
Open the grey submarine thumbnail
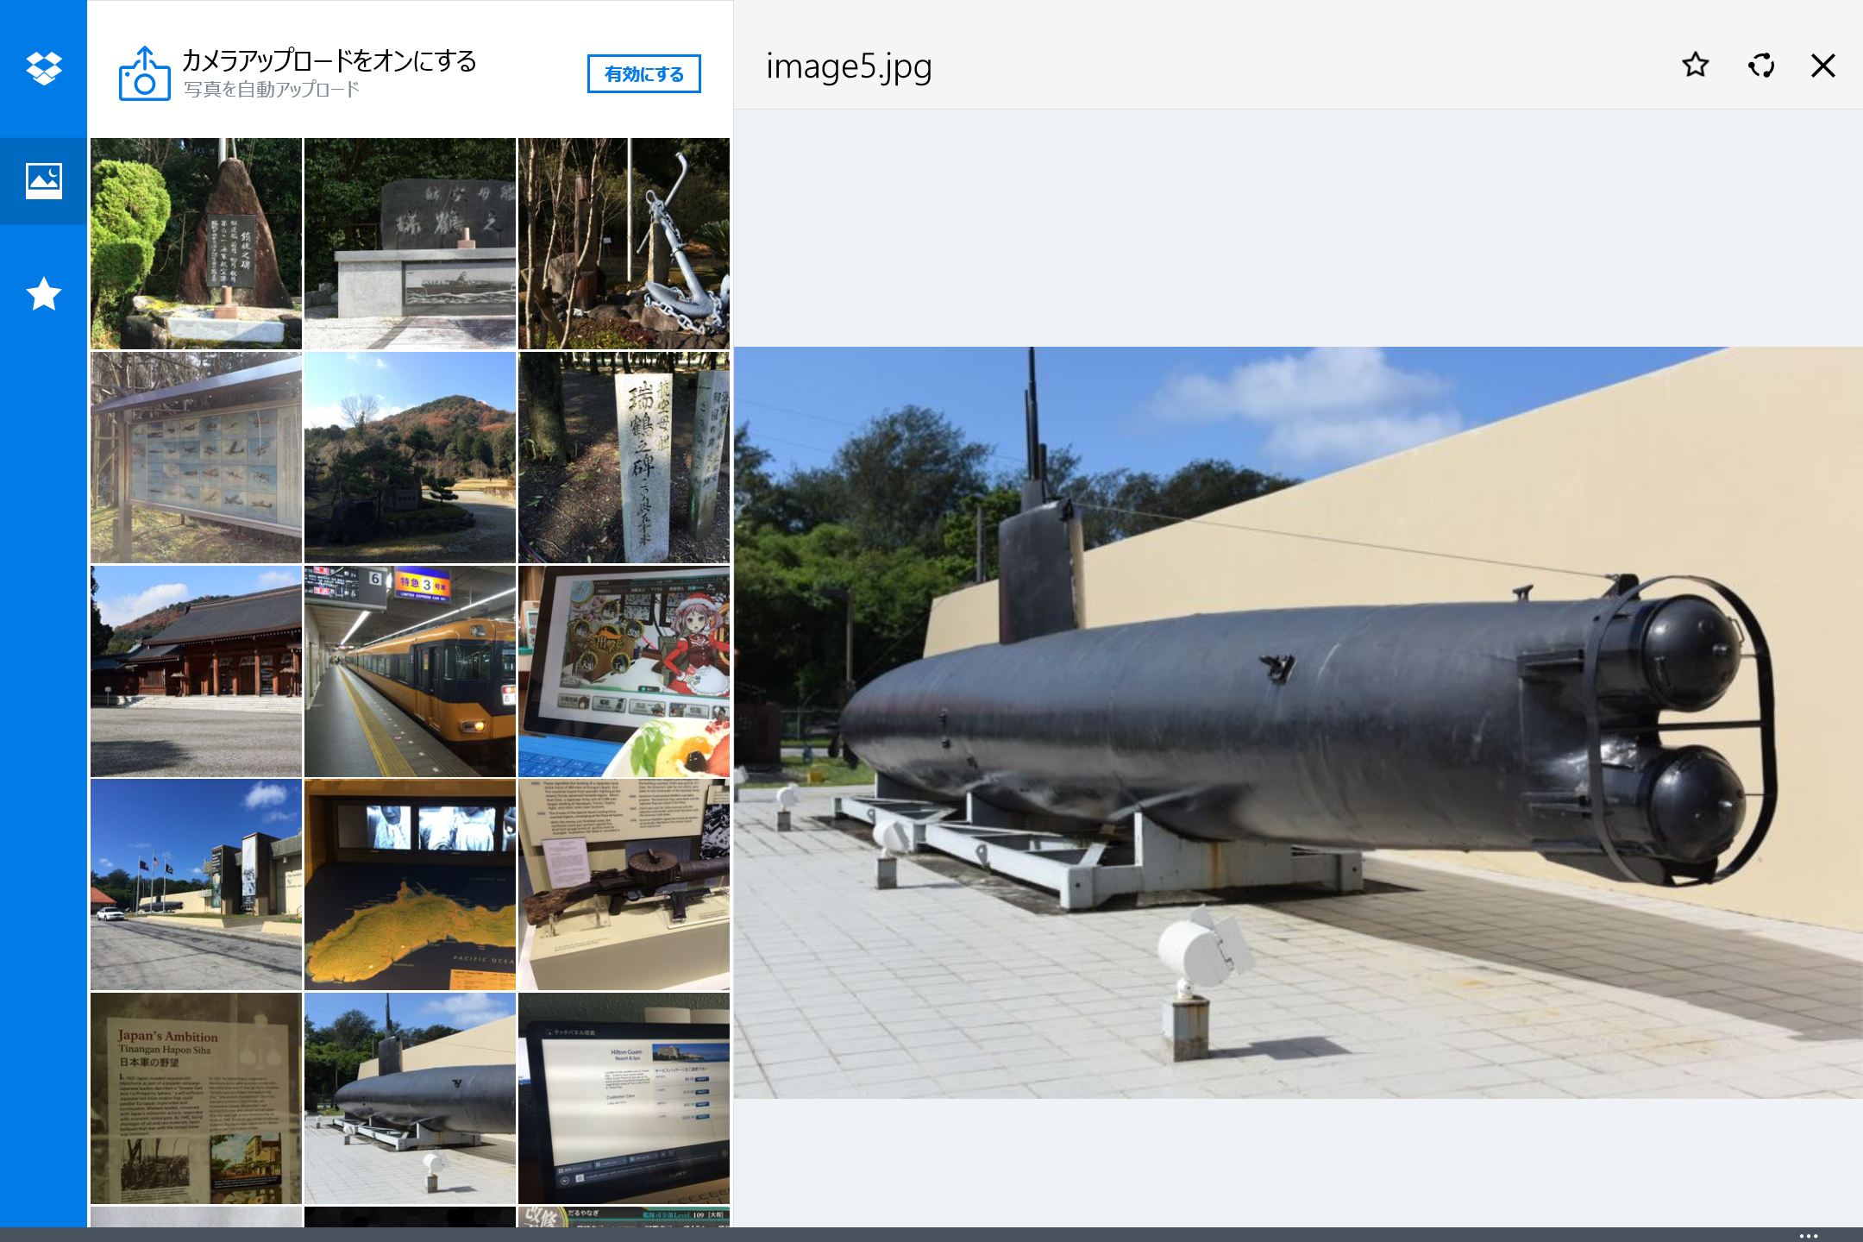coord(410,1100)
